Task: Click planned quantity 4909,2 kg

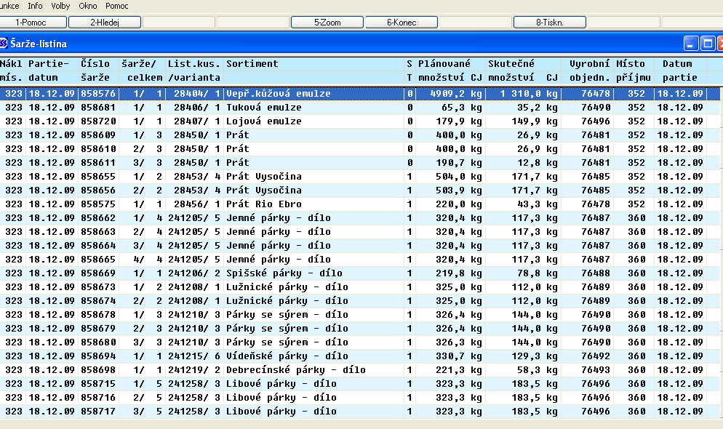Action: (456, 94)
